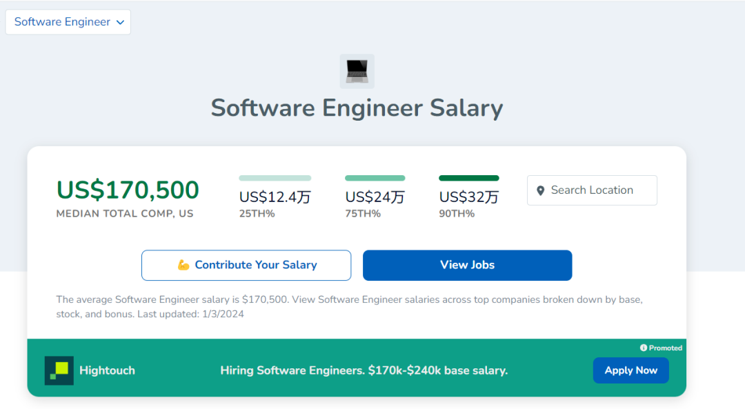Click the Hightouch logo icon
Image resolution: width=745 pixels, height=409 pixels.
pyautogui.click(x=59, y=370)
